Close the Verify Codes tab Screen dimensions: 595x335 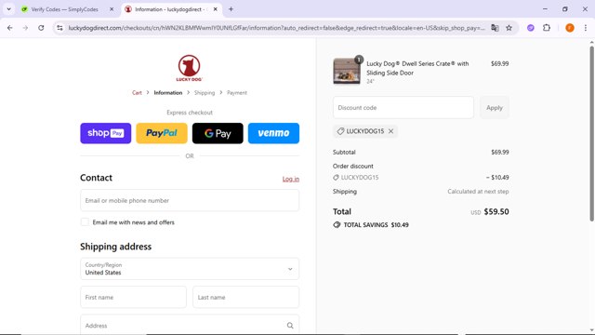coord(112,9)
